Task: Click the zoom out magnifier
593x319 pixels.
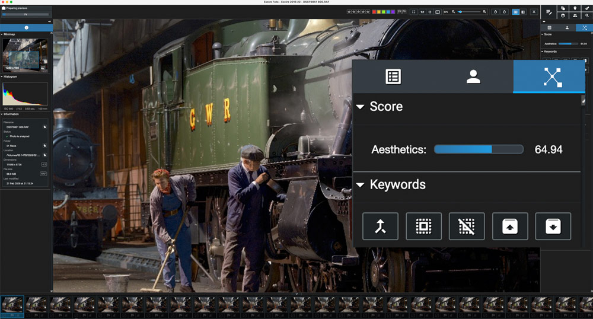Action: (x=454, y=12)
